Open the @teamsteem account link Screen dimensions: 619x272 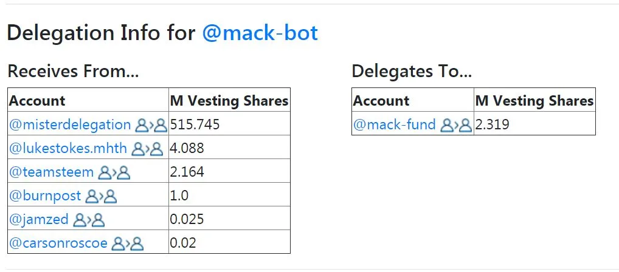[x=51, y=172]
